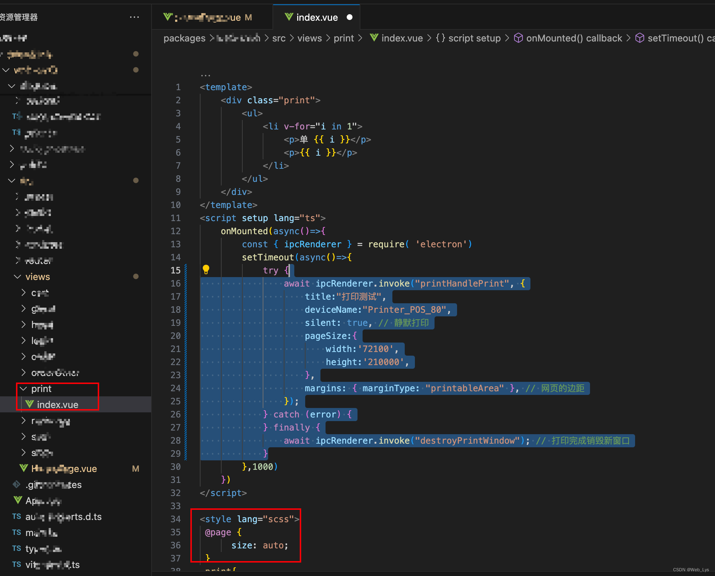Collapse the top-level workspace folder chevron
Screen dimensions: 715x576
tap(6, 70)
